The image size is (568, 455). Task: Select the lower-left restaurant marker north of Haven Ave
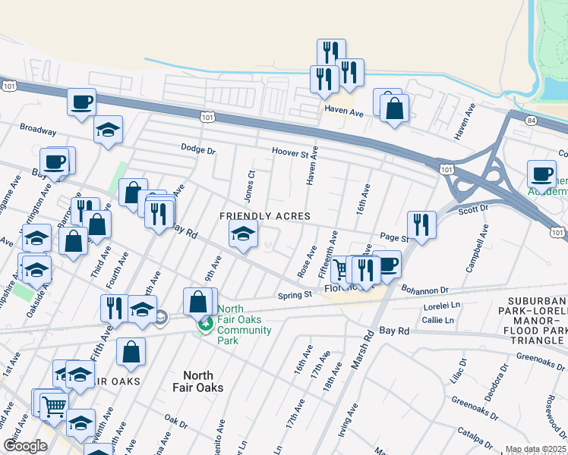click(324, 80)
